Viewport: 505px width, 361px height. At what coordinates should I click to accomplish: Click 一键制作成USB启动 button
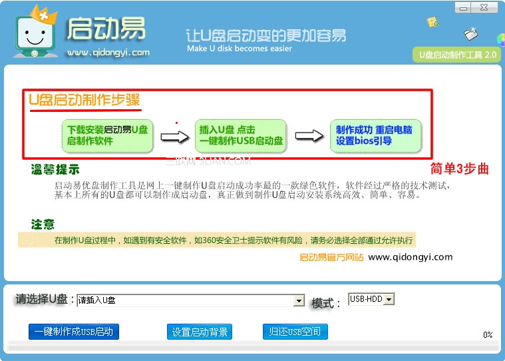74,332
